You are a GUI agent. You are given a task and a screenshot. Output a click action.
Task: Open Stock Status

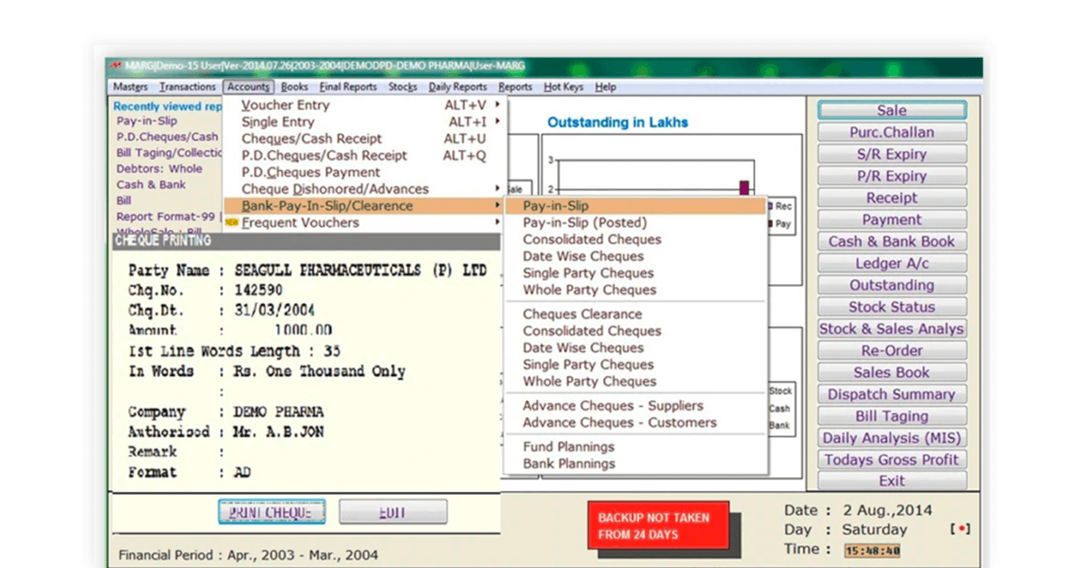892,307
